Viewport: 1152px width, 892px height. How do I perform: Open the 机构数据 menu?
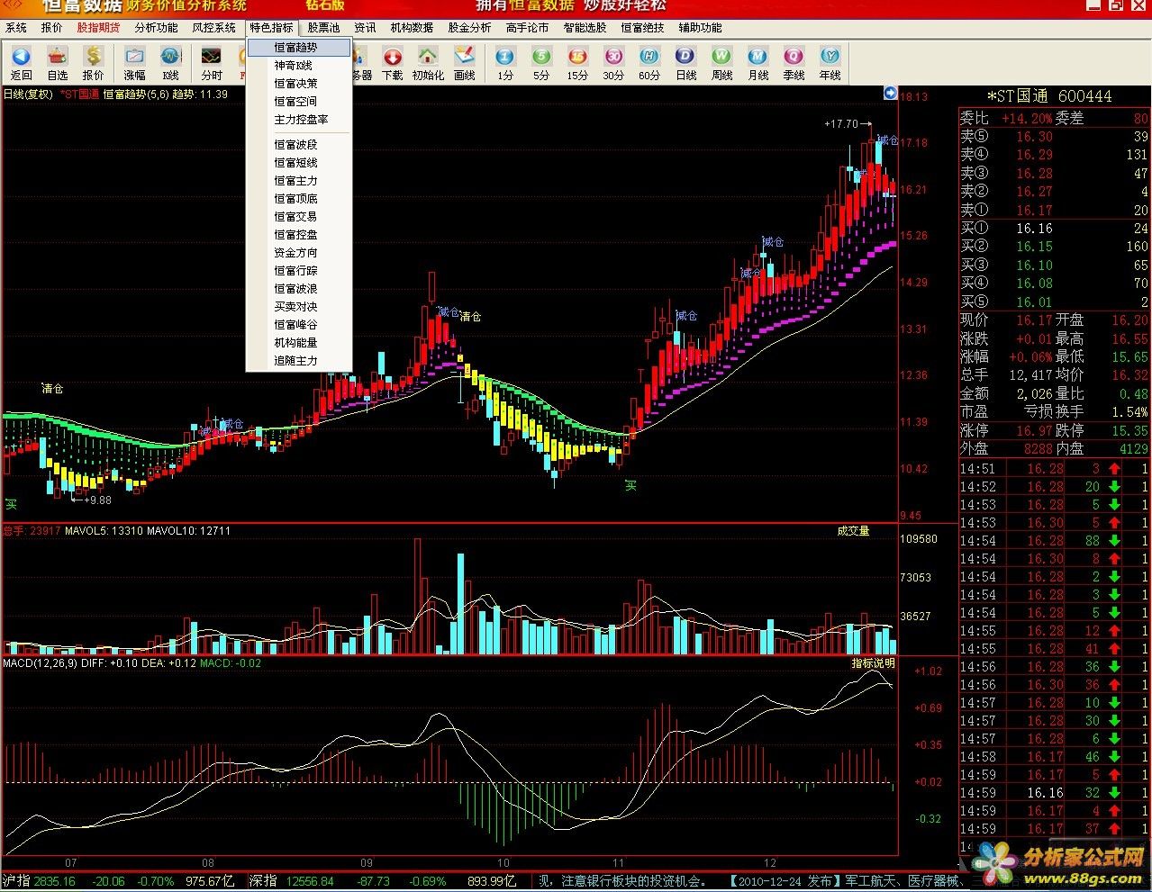tap(412, 28)
